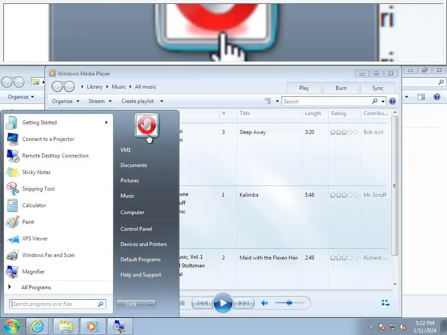Open network icon in system tray
447x335 pixels.
pos(392,327)
